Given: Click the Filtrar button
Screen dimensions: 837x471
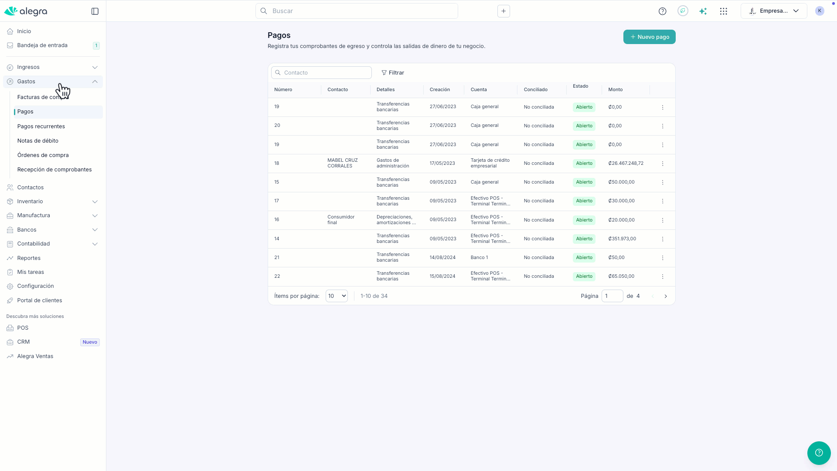Looking at the screenshot, I should click(x=393, y=73).
